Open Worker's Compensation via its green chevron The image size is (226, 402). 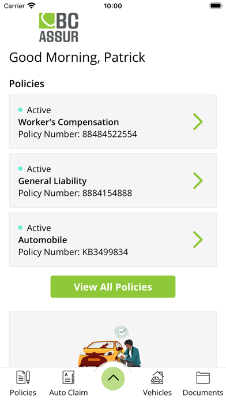(198, 121)
